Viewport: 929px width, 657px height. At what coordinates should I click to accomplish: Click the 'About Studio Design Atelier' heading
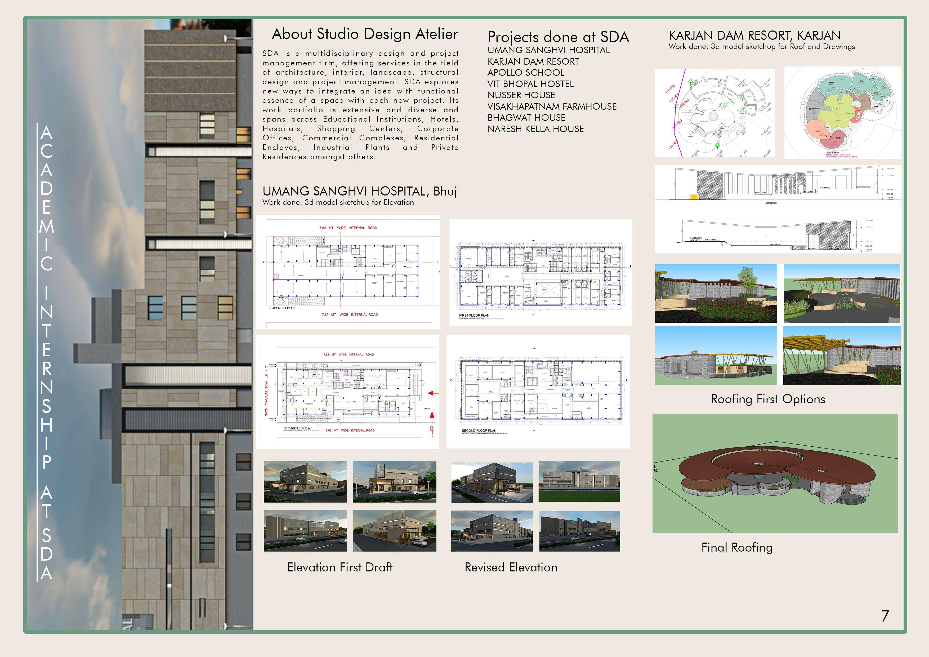(365, 34)
